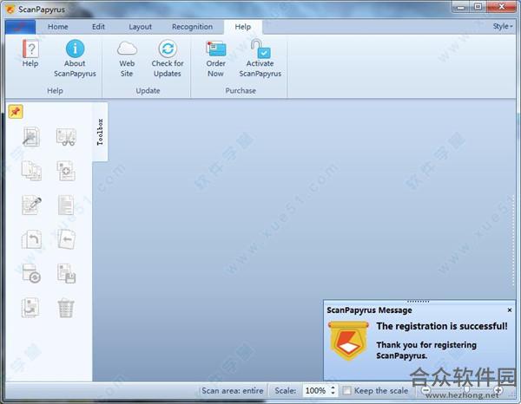This screenshot has height=404, width=521.
Task: Check for Updates
Action: [x=168, y=59]
